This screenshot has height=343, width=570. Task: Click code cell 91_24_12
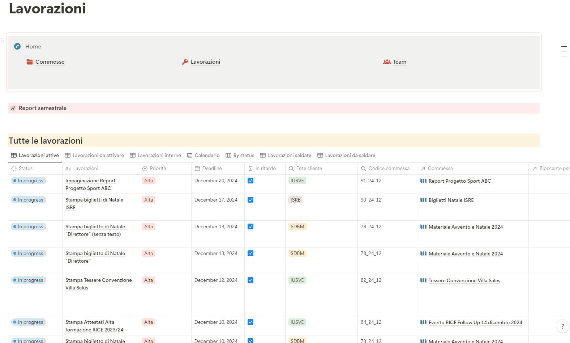pyautogui.click(x=371, y=181)
